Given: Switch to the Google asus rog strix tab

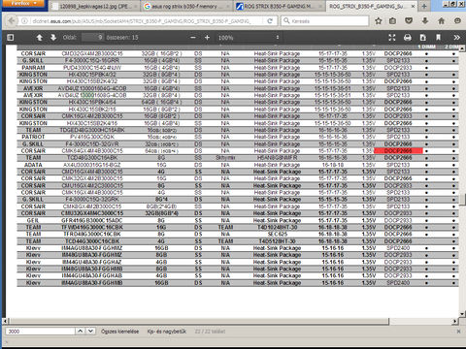Looking at the screenshot, I should point(186,6).
